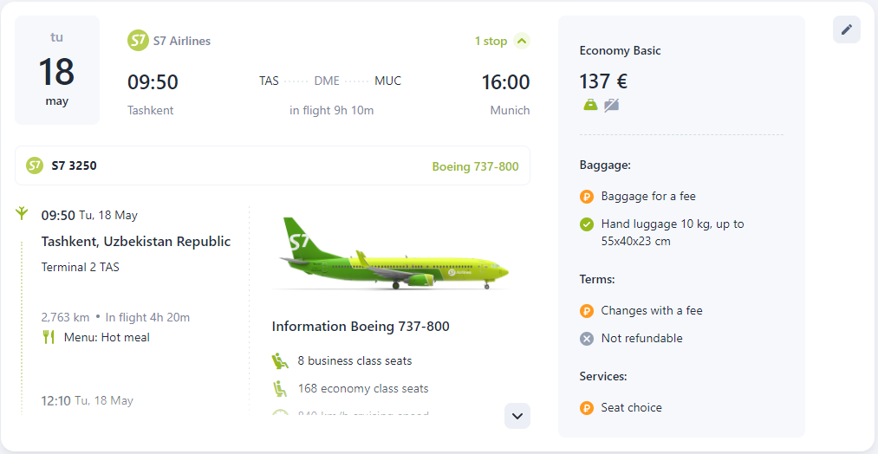
Task: Click the Boeing 737-800 aircraft link
Action: (475, 167)
